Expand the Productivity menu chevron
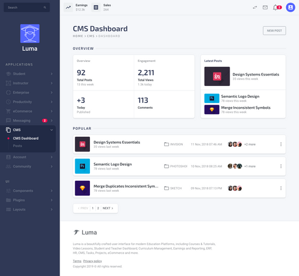The height and width of the screenshot is (276, 299). click(x=51, y=102)
